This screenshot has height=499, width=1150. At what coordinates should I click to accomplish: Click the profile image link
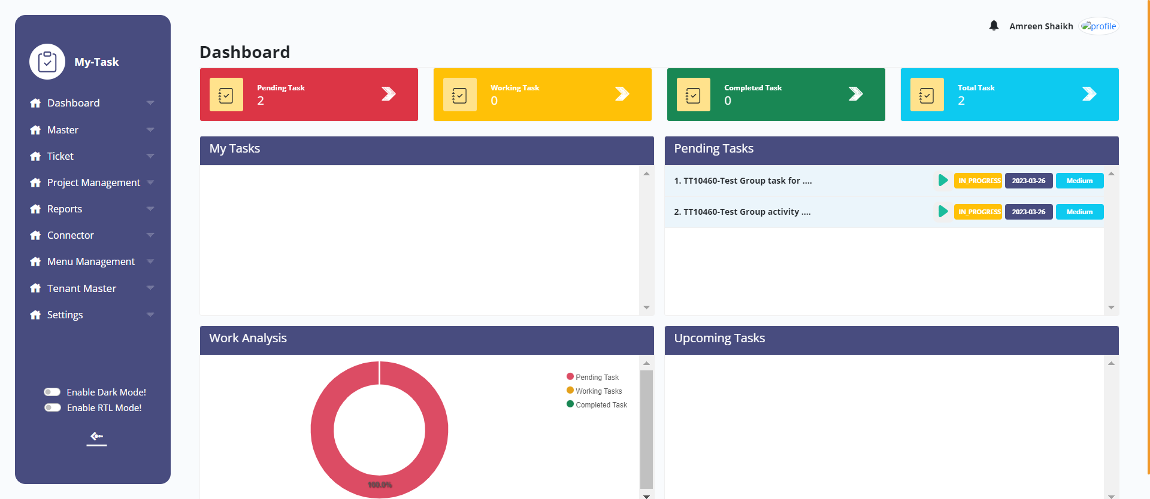tap(1099, 26)
